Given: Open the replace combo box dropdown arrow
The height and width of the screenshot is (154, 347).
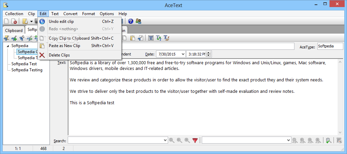Looking at the screenshot, I should (x=288, y=140).
